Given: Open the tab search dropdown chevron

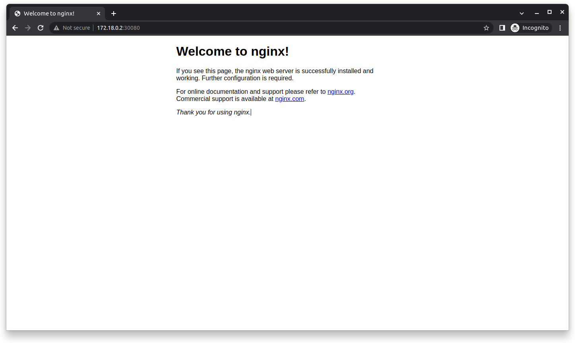Looking at the screenshot, I should tap(521, 13).
